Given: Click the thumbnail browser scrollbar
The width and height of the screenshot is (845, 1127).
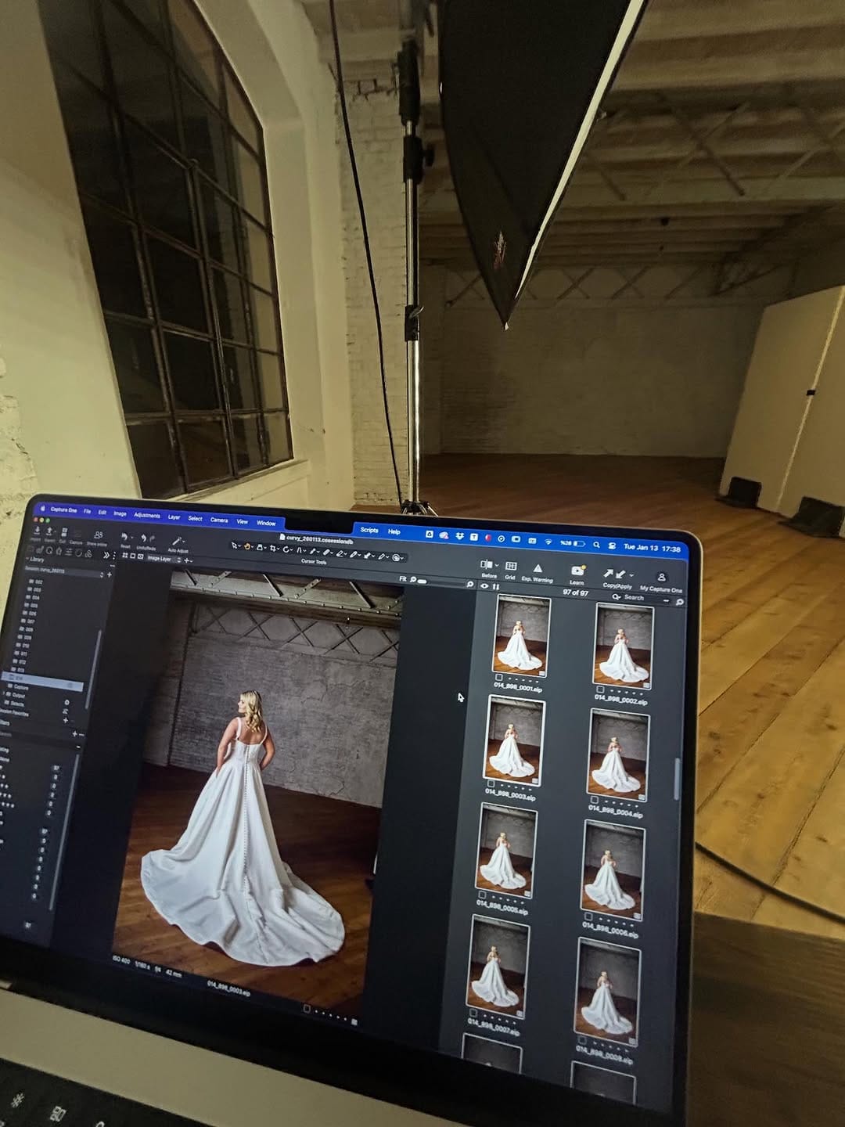Looking at the screenshot, I should pyautogui.click(x=678, y=779).
